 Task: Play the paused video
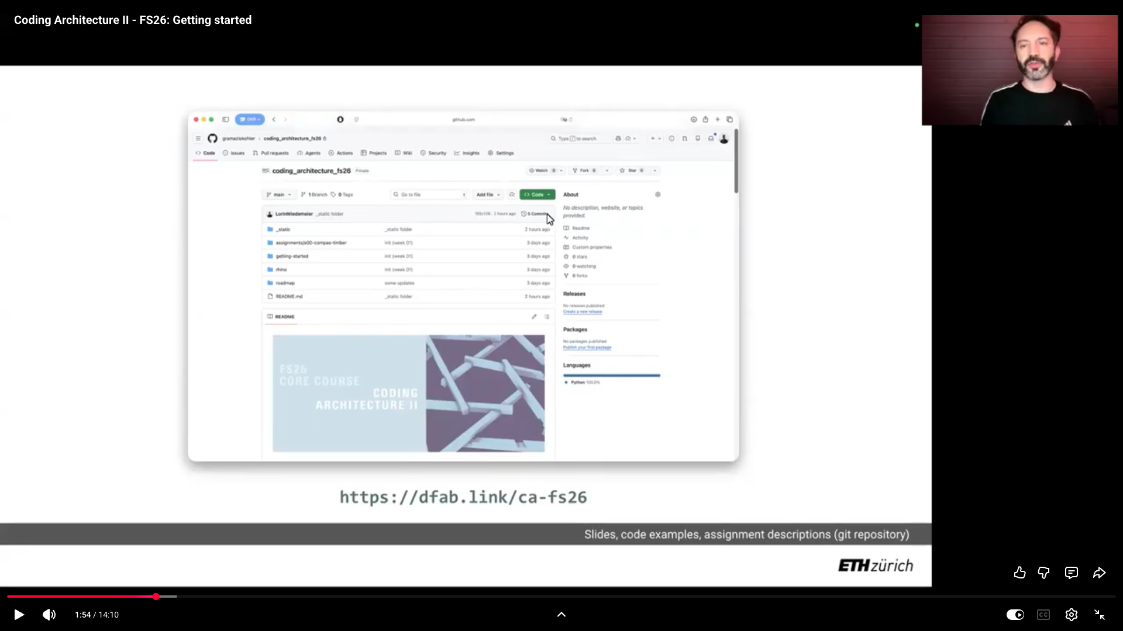tap(19, 615)
